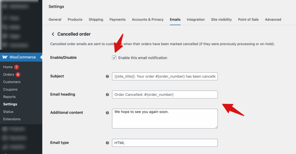Viewport: 296px width, 154px height.
Task: Open the Email type HTML dropdown
Action: [165, 143]
